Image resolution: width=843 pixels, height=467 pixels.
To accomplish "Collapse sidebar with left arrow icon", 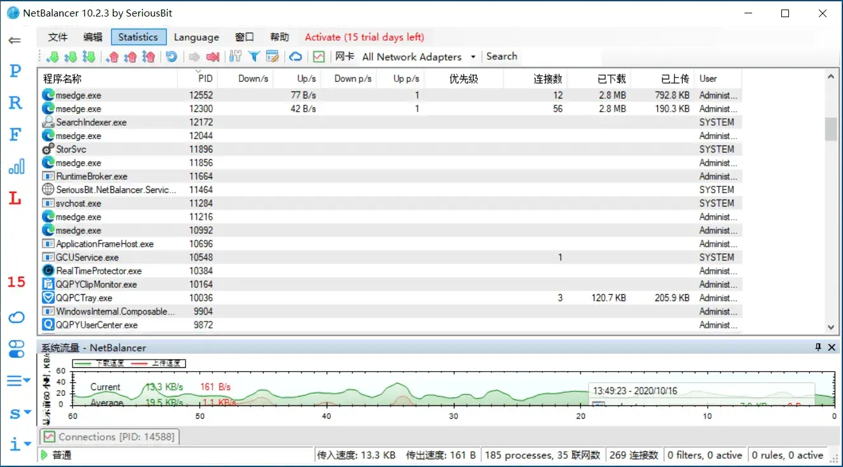I will (15, 40).
